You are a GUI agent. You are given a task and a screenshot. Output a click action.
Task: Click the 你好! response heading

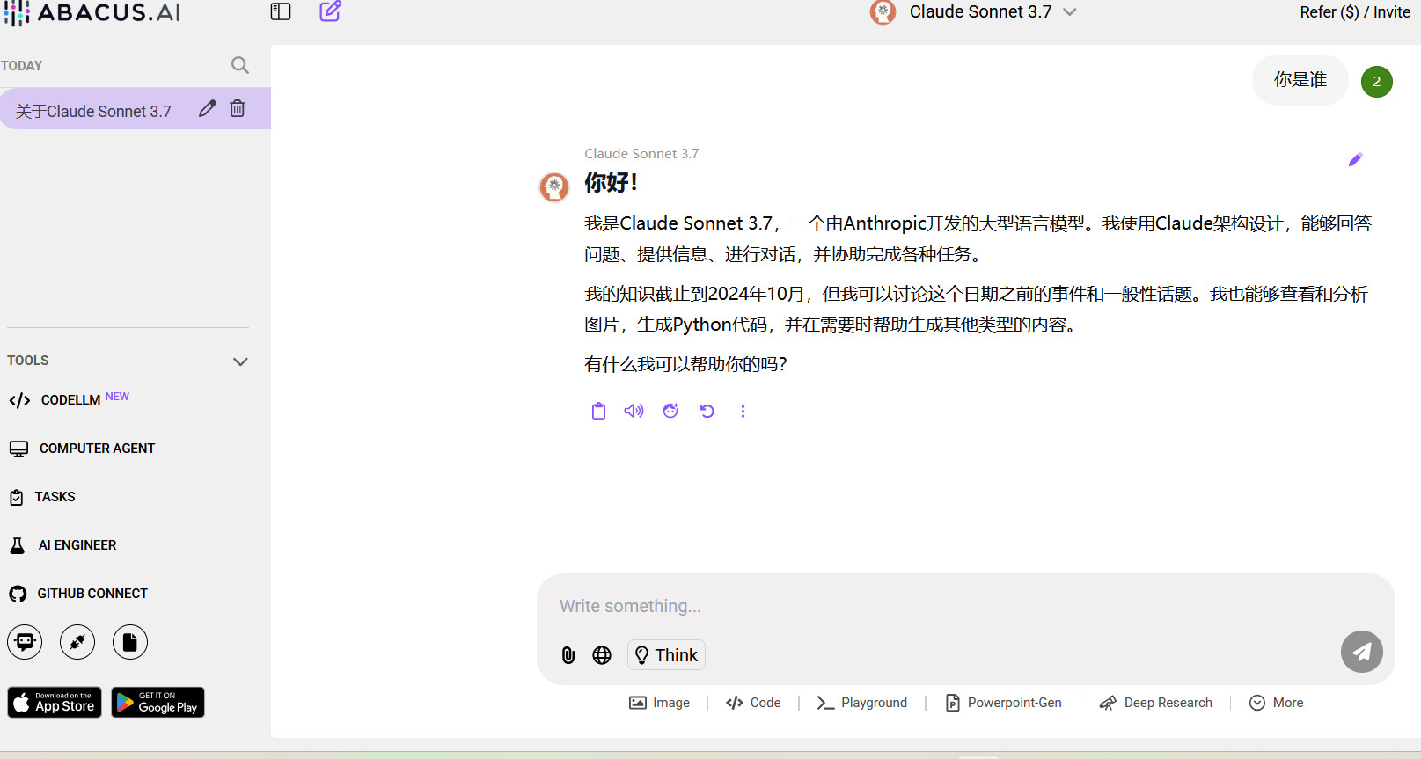[x=611, y=183]
